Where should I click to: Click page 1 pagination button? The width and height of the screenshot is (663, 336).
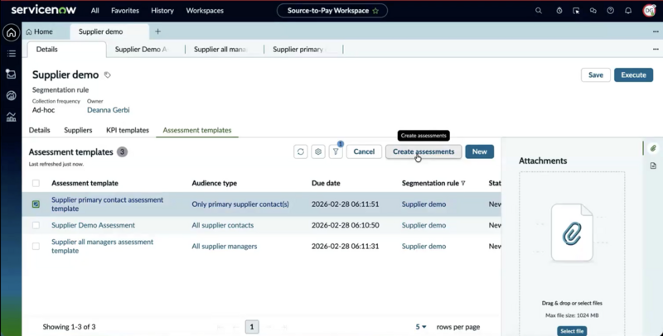point(252,327)
